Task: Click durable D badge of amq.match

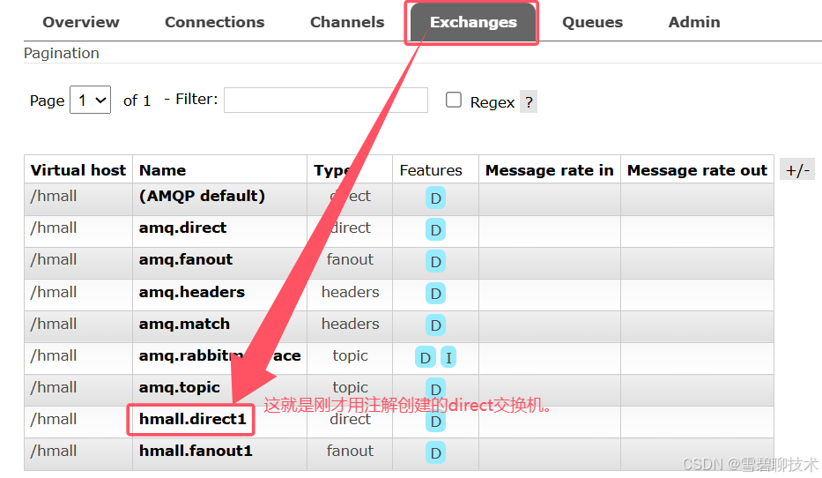Action: coord(435,325)
